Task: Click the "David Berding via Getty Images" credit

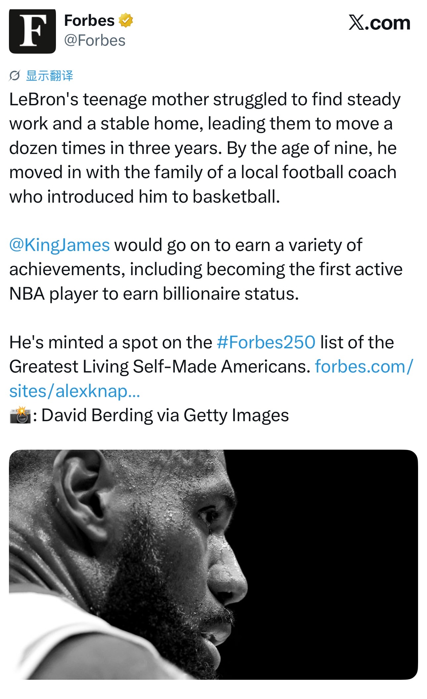Action: coord(165,415)
